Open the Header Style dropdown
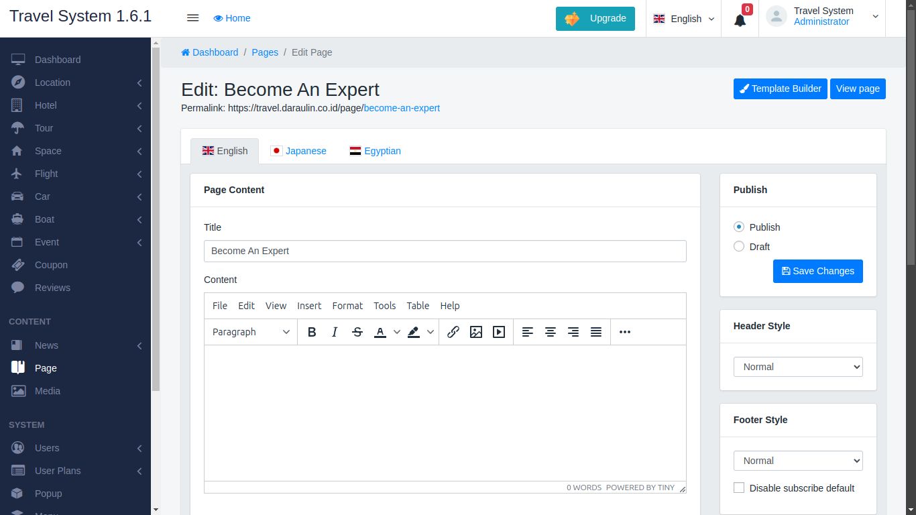The height and width of the screenshot is (515, 916). [798, 367]
